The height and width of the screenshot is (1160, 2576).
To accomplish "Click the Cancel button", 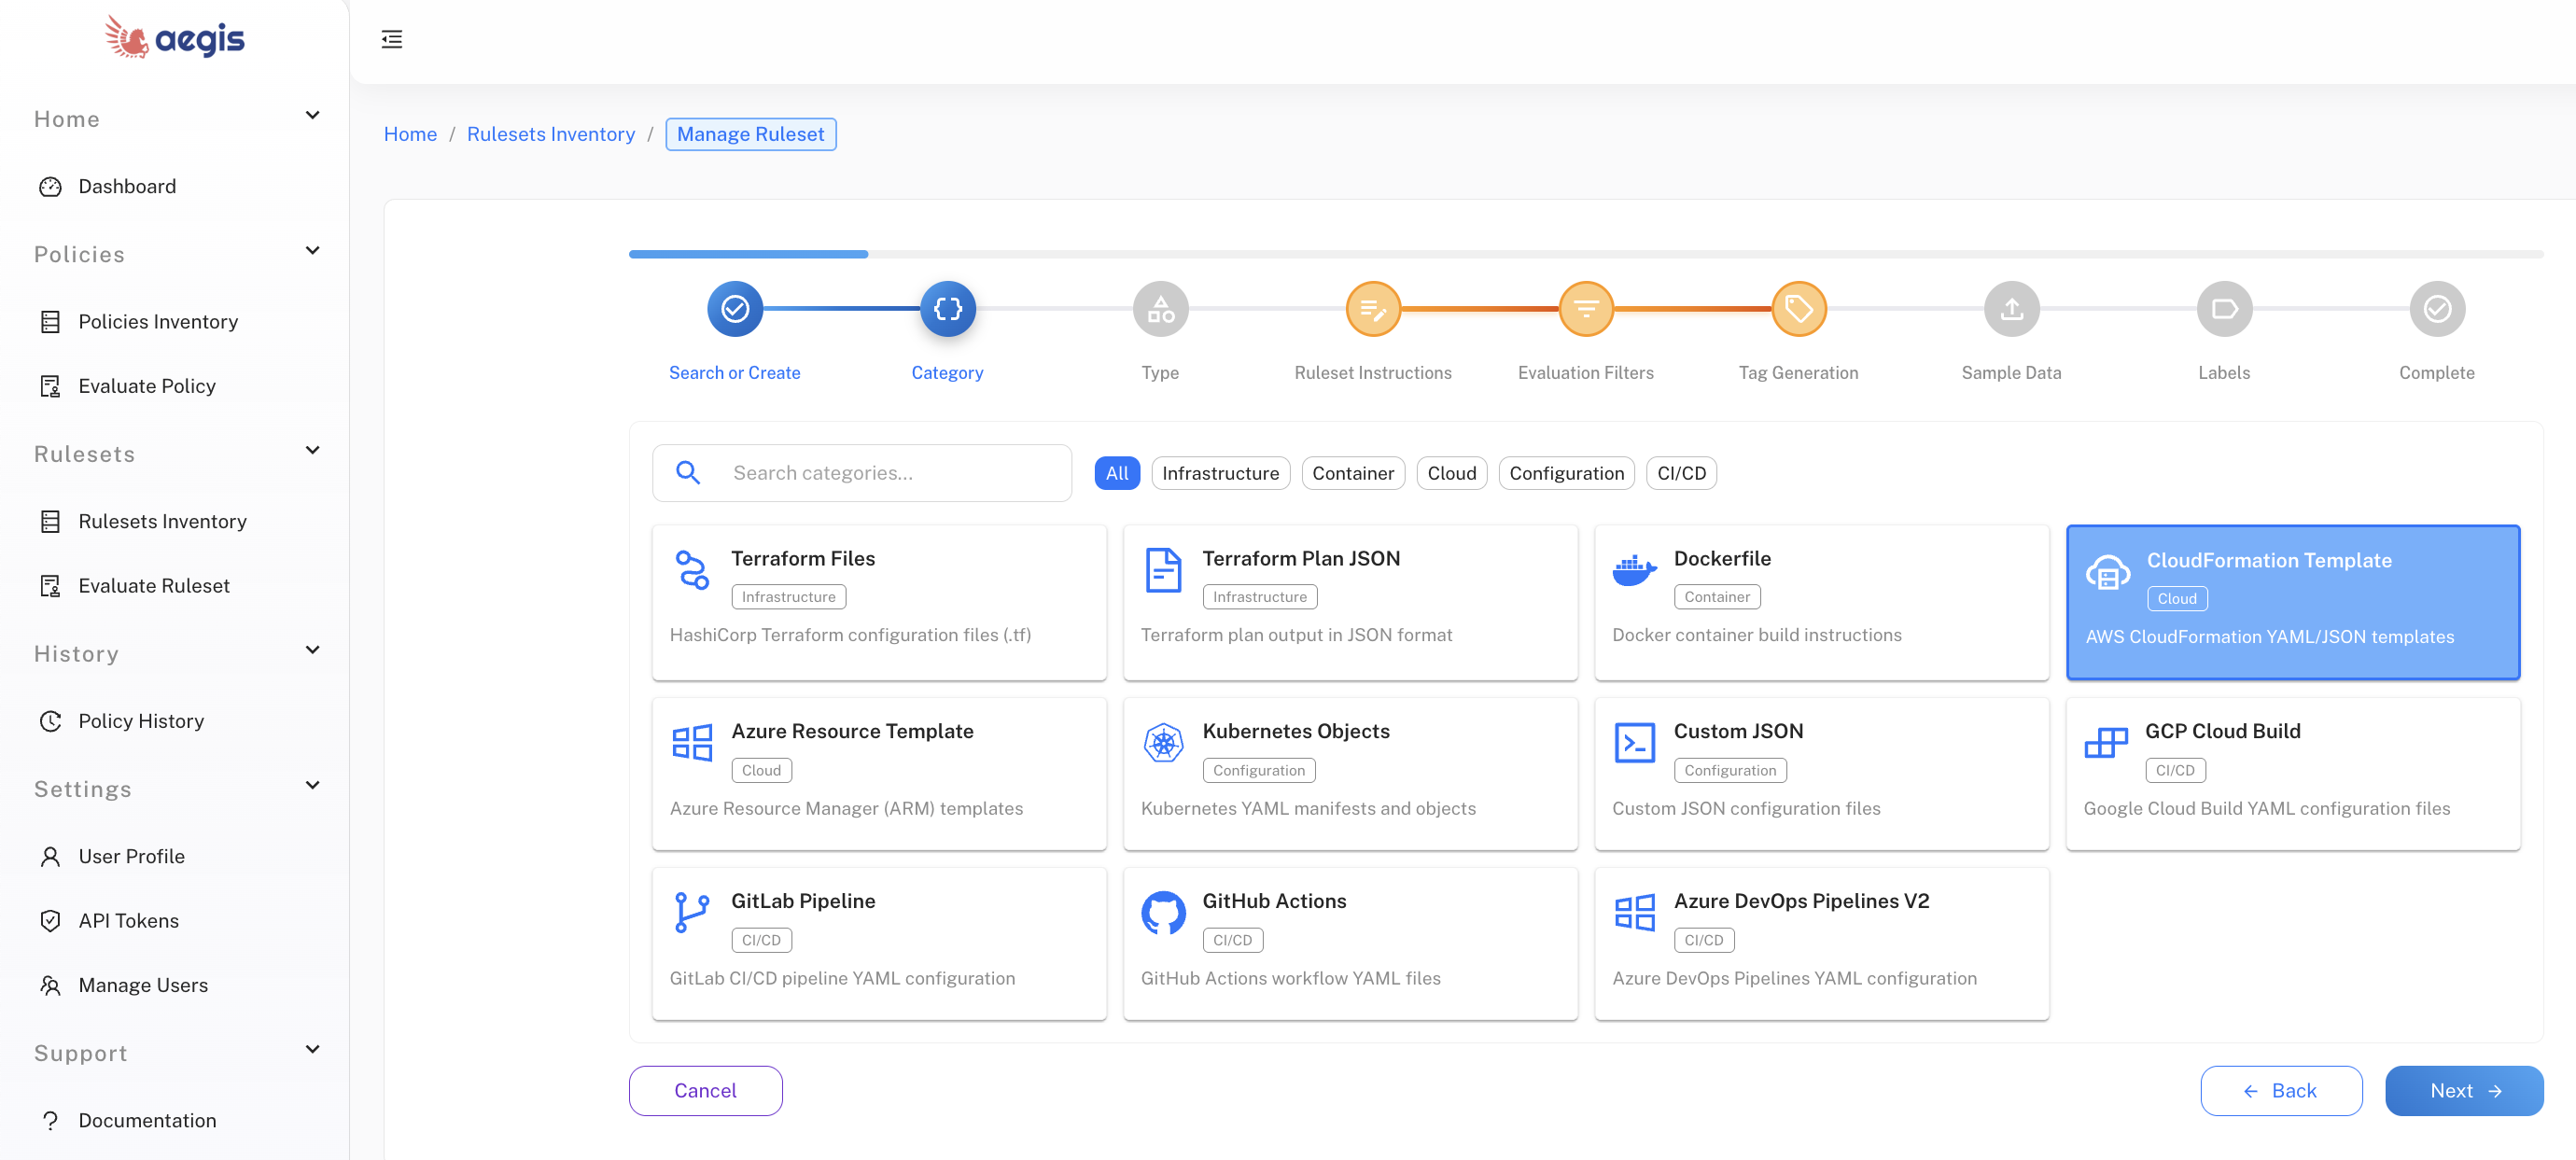I will pyautogui.click(x=705, y=1090).
